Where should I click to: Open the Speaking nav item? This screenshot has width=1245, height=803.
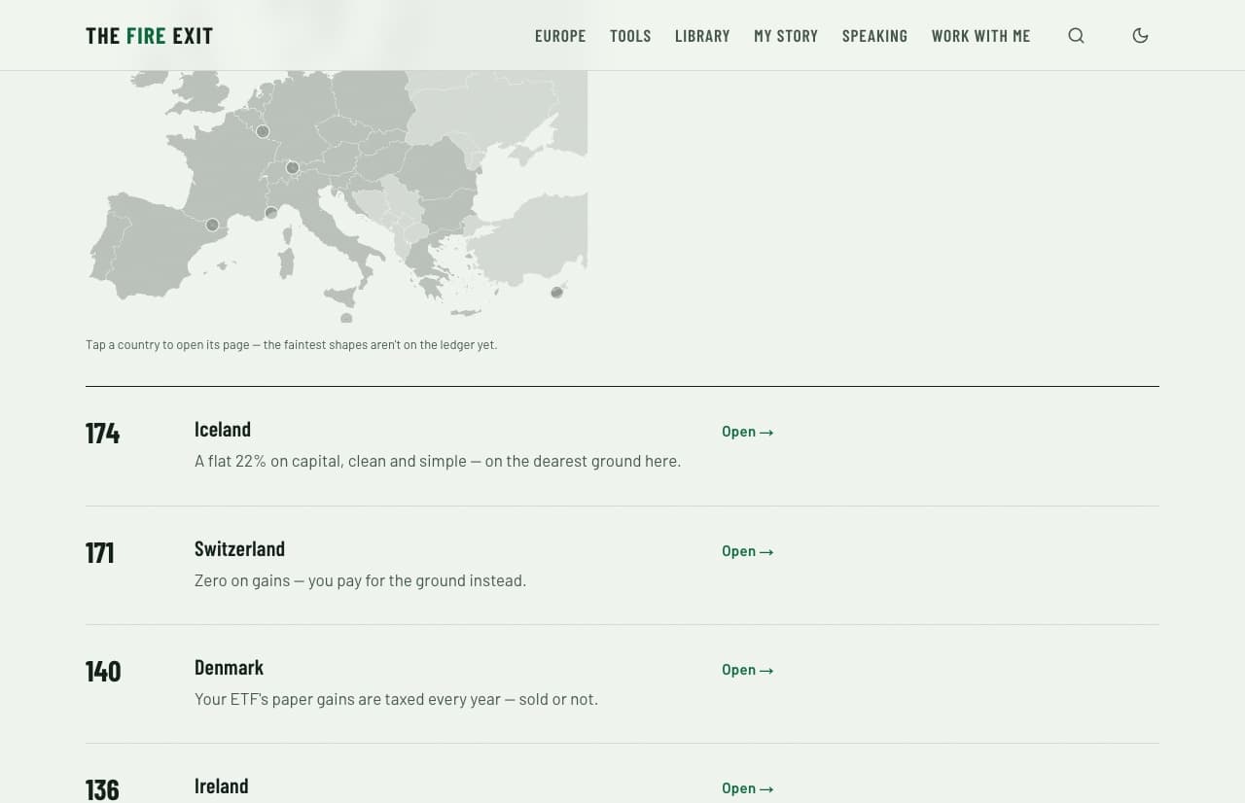[874, 36]
